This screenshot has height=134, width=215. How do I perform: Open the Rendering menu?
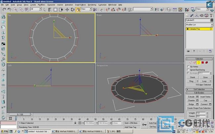[92, 5]
